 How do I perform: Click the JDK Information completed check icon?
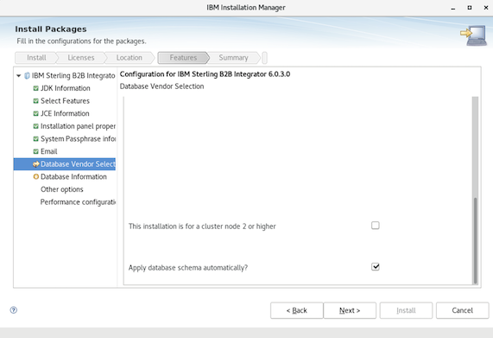[x=36, y=88]
